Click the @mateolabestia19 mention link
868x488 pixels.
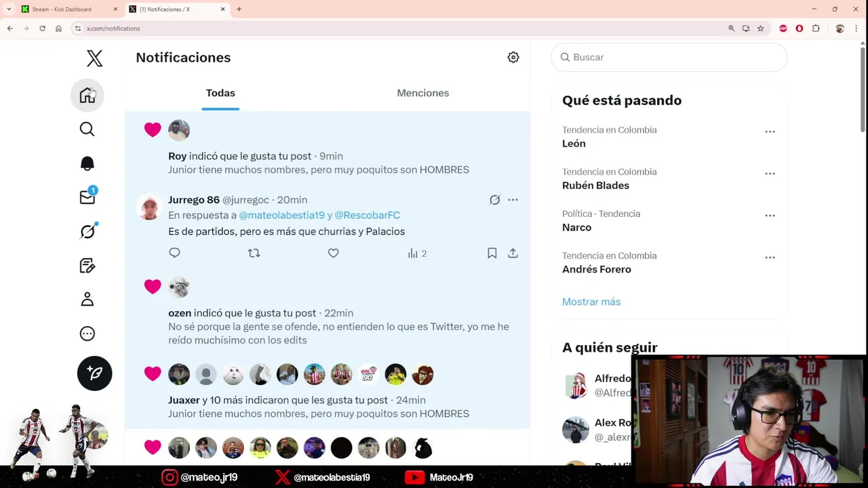281,215
